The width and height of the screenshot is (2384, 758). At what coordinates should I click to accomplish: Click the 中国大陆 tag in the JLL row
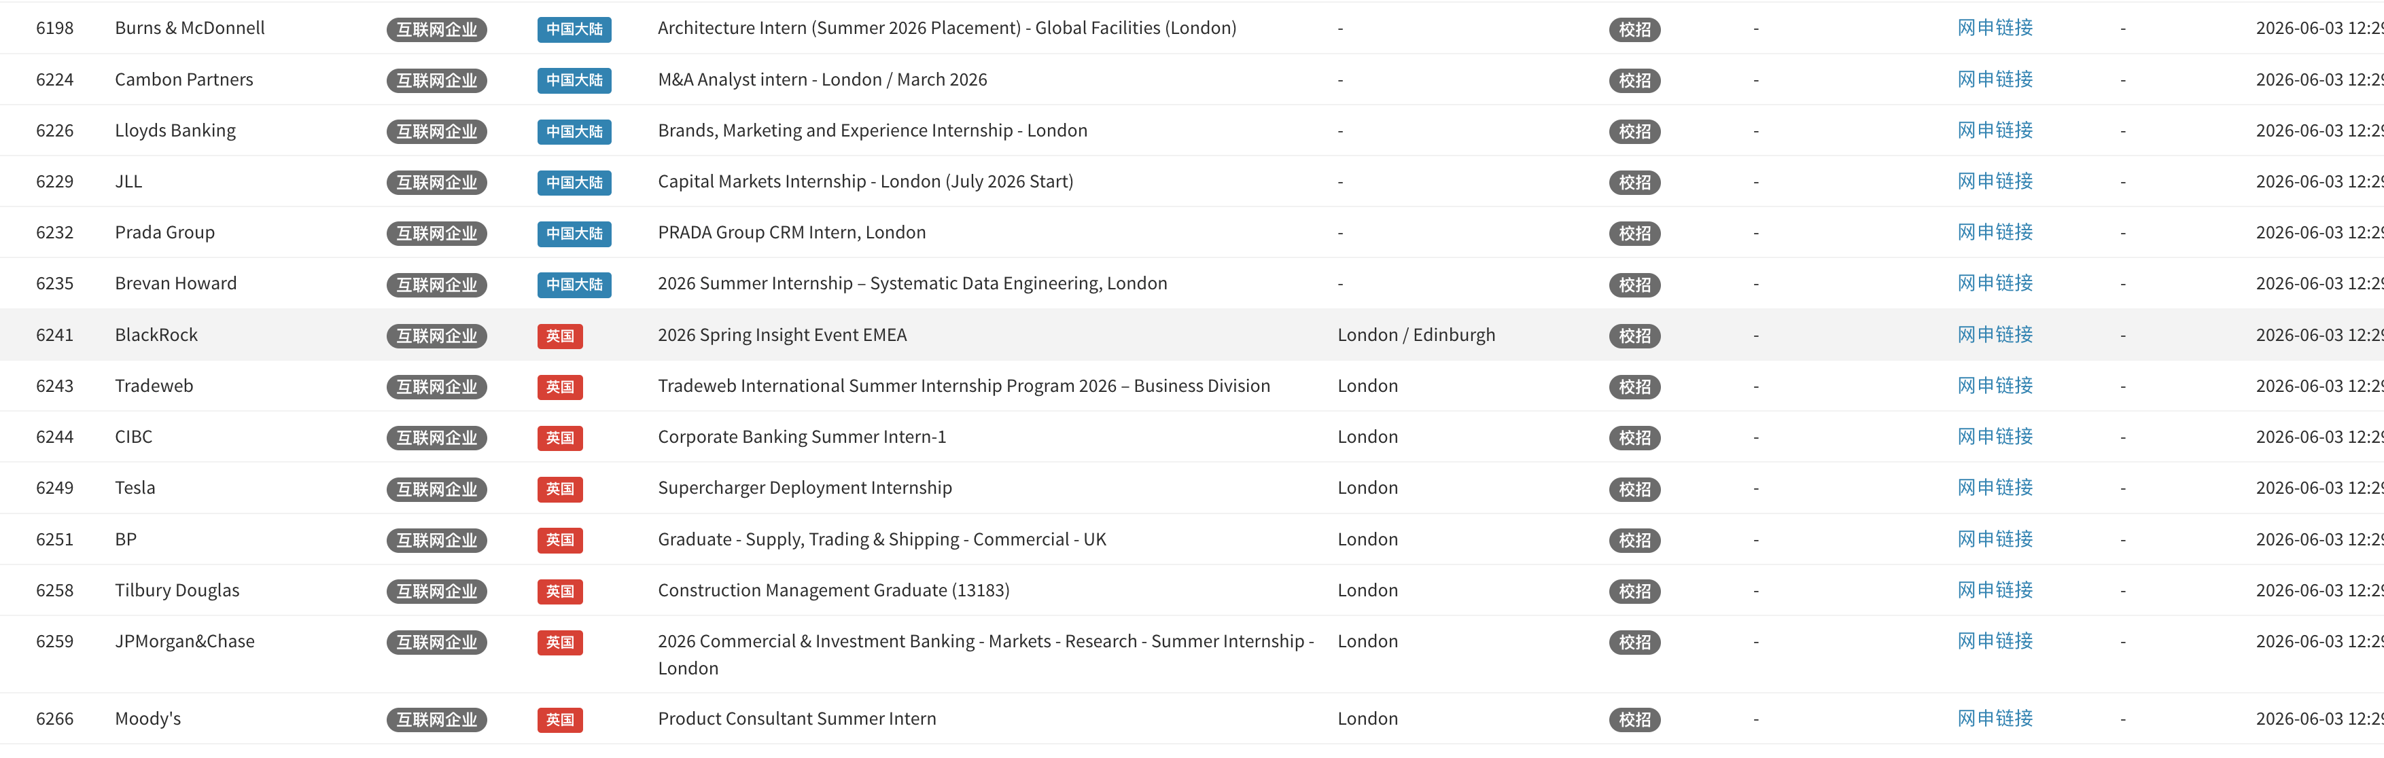pyautogui.click(x=574, y=183)
